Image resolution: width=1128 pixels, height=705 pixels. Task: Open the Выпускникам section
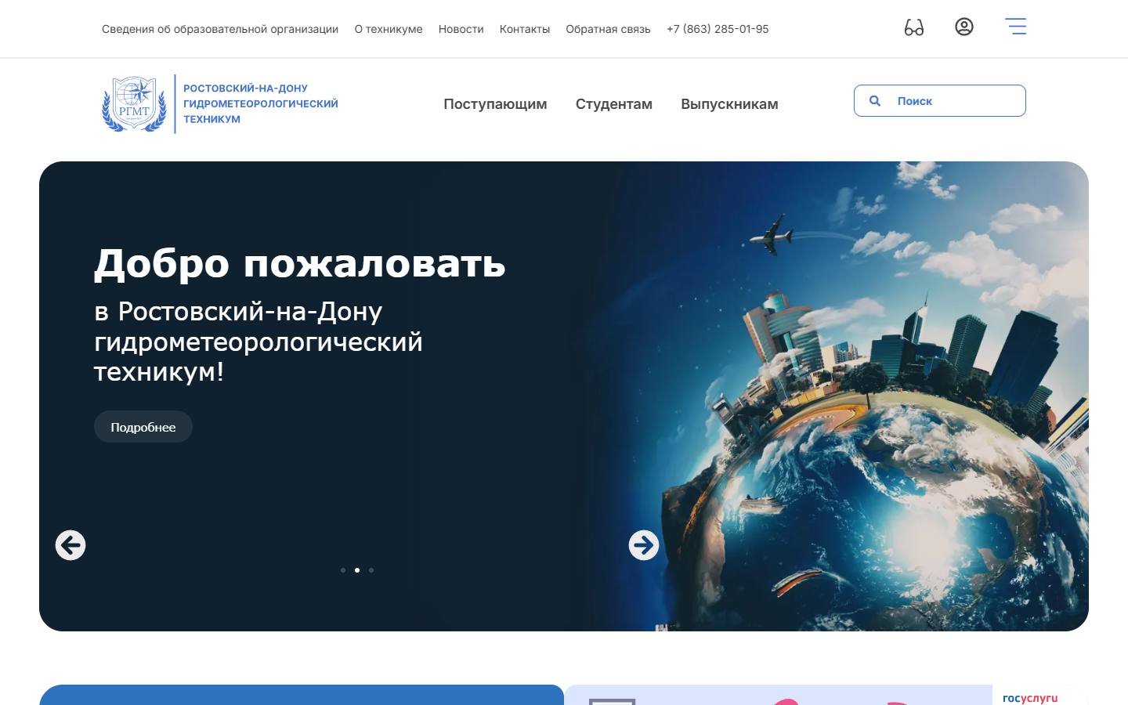coord(729,104)
